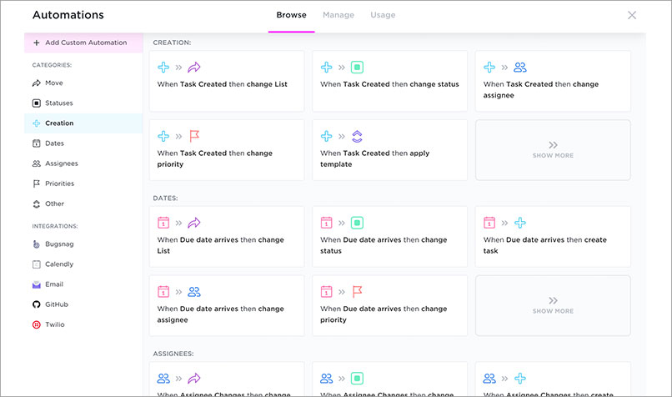The image size is (672, 397).
Task: Close the Automations dialog
Action: tap(632, 15)
